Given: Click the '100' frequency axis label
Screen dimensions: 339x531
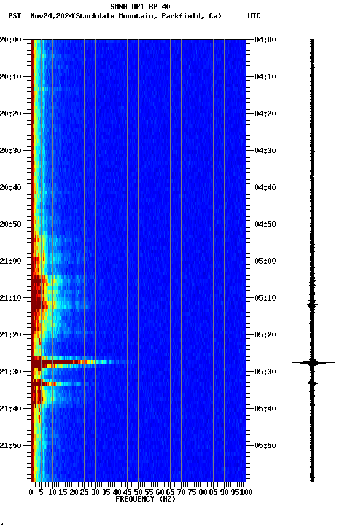Looking at the screenshot, I should [246, 492].
